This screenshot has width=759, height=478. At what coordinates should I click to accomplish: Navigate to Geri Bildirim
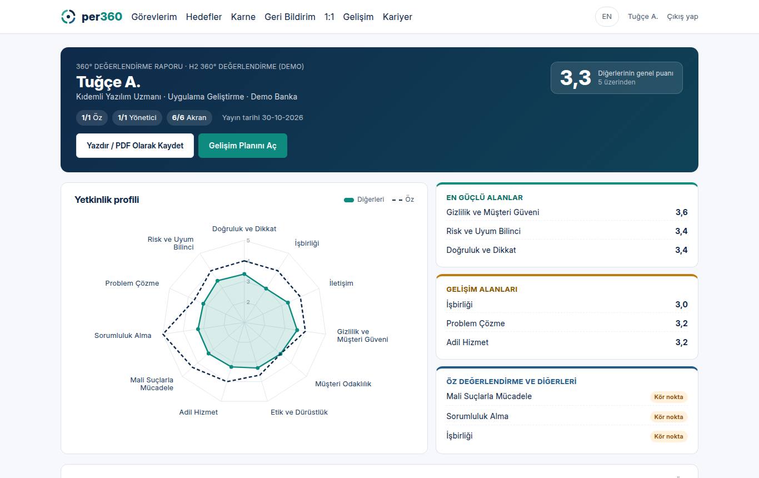(290, 17)
